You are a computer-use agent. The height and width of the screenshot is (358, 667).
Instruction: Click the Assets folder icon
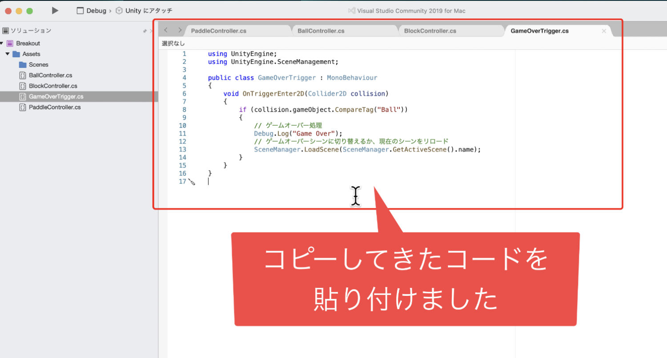coord(16,54)
